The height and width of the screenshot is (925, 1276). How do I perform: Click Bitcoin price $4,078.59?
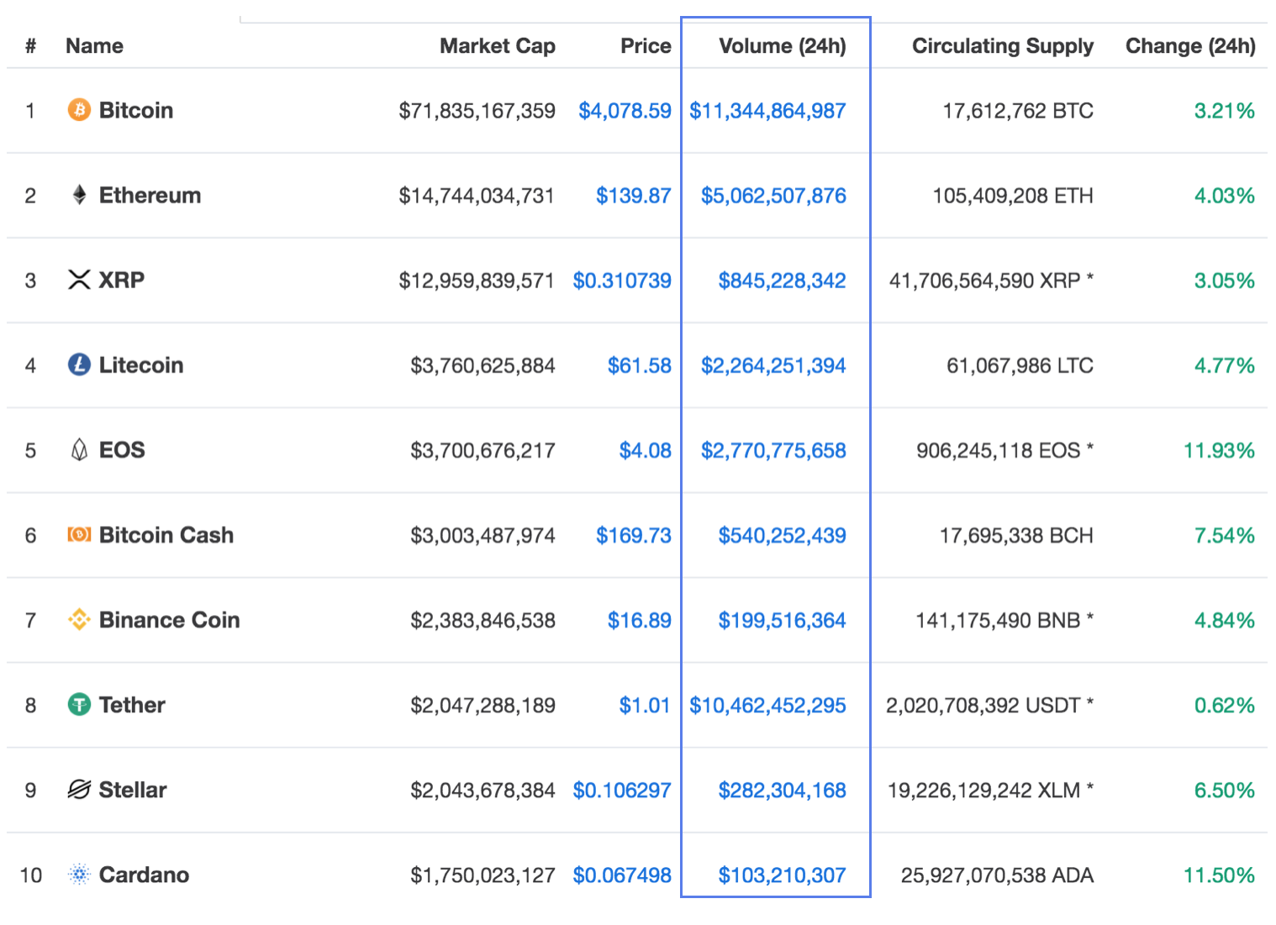[625, 110]
